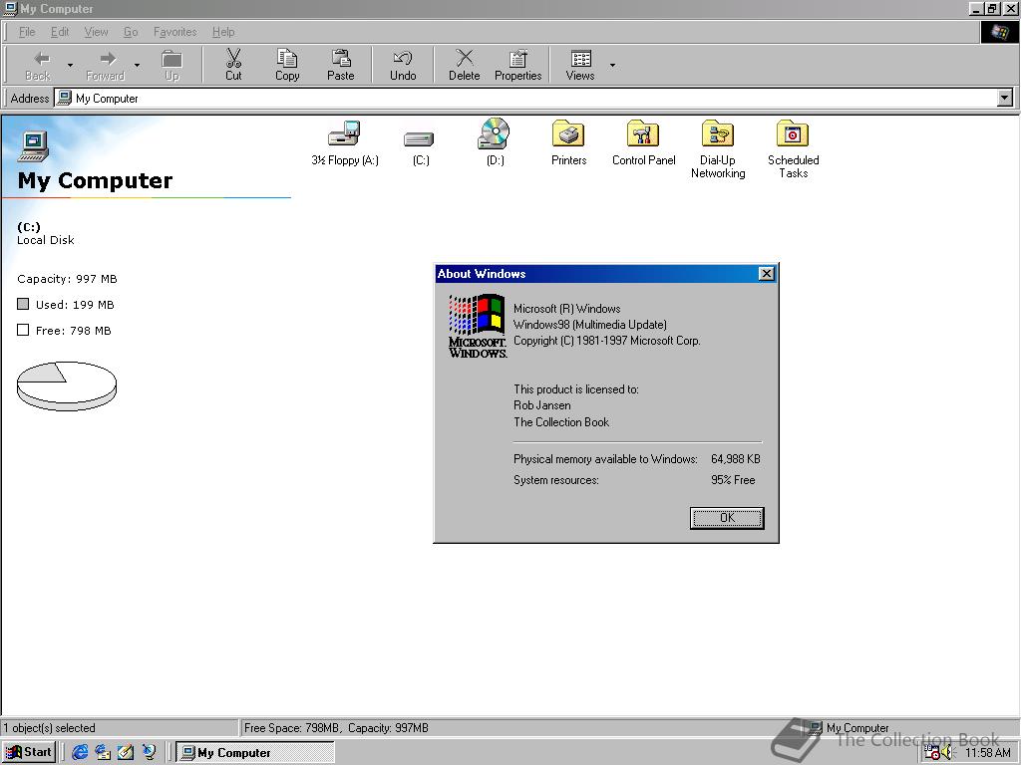Click the Used space legend swatch
1021x765 pixels.
coord(23,304)
